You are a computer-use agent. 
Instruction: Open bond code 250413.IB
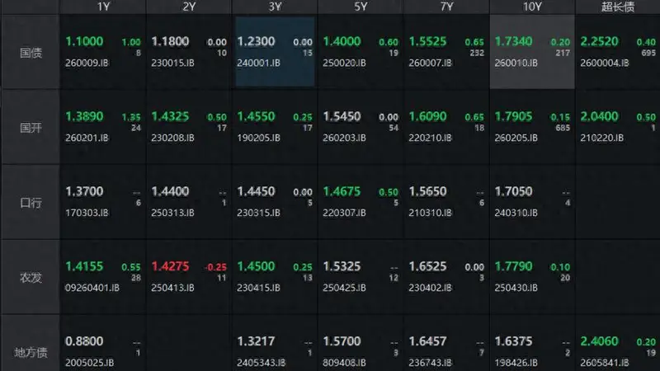[x=172, y=288]
